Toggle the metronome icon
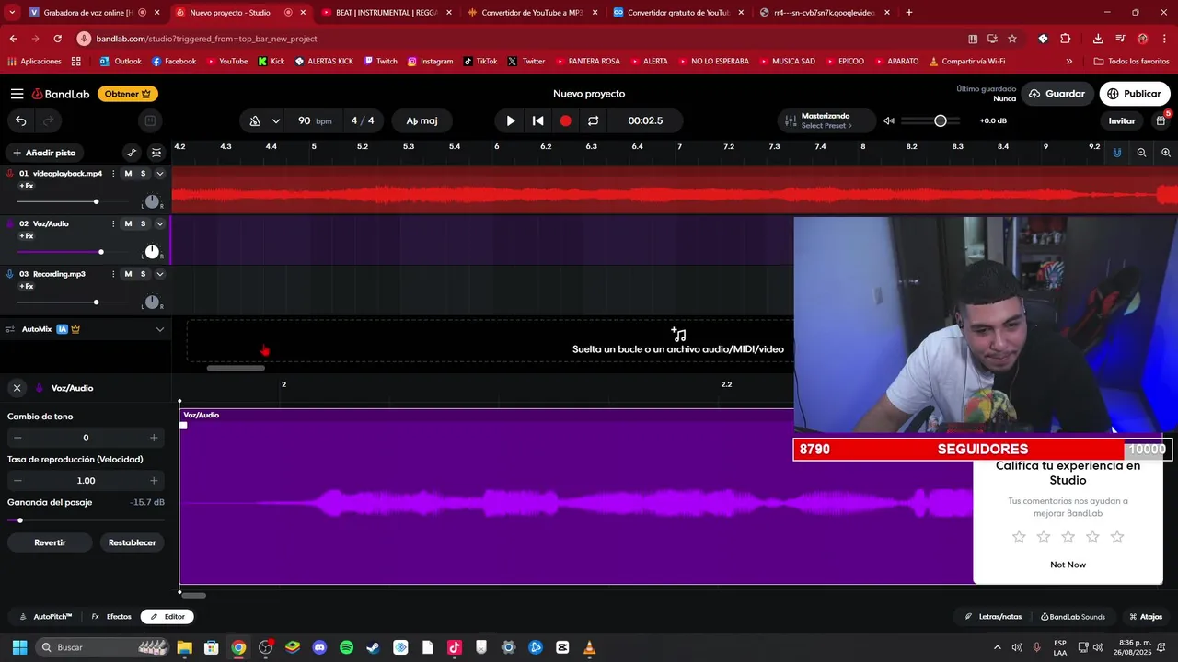1178x662 pixels. (255, 120)
